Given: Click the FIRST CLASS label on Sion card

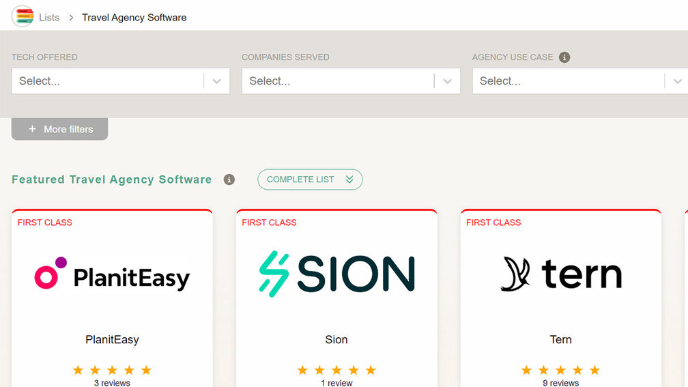Looking at the screenshot, I should click(x=269, y=223).
